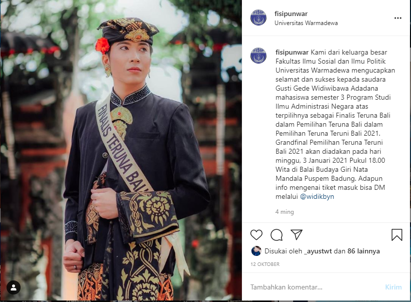The width and height of the screenshot is (411, 302).
Task: Like the post with the heart icon
Action: click(x=256, y=234)
